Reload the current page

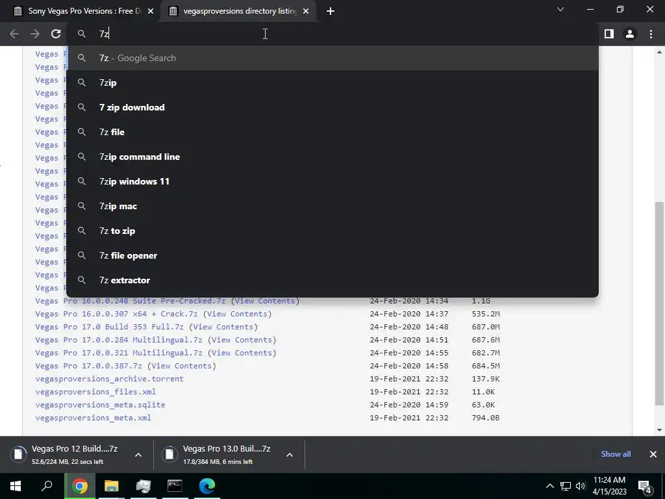coord(56,34)
